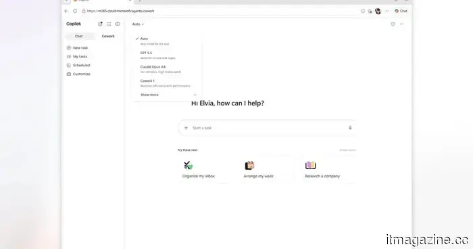
Task: Click the plus attach icon in the task box
Action: (186, 128)
